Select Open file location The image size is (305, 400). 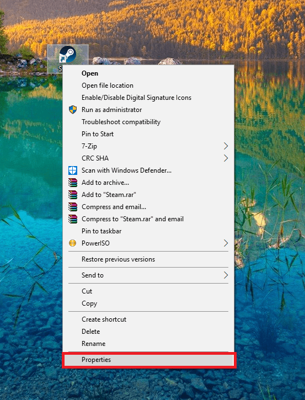pyautogui.click(x=148, y=86)
